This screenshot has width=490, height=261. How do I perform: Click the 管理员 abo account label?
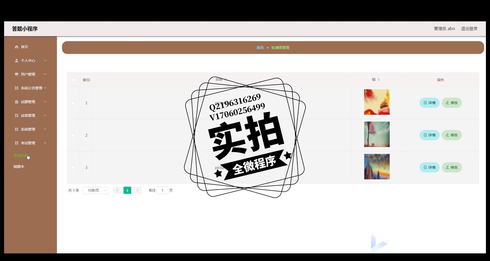444,29
